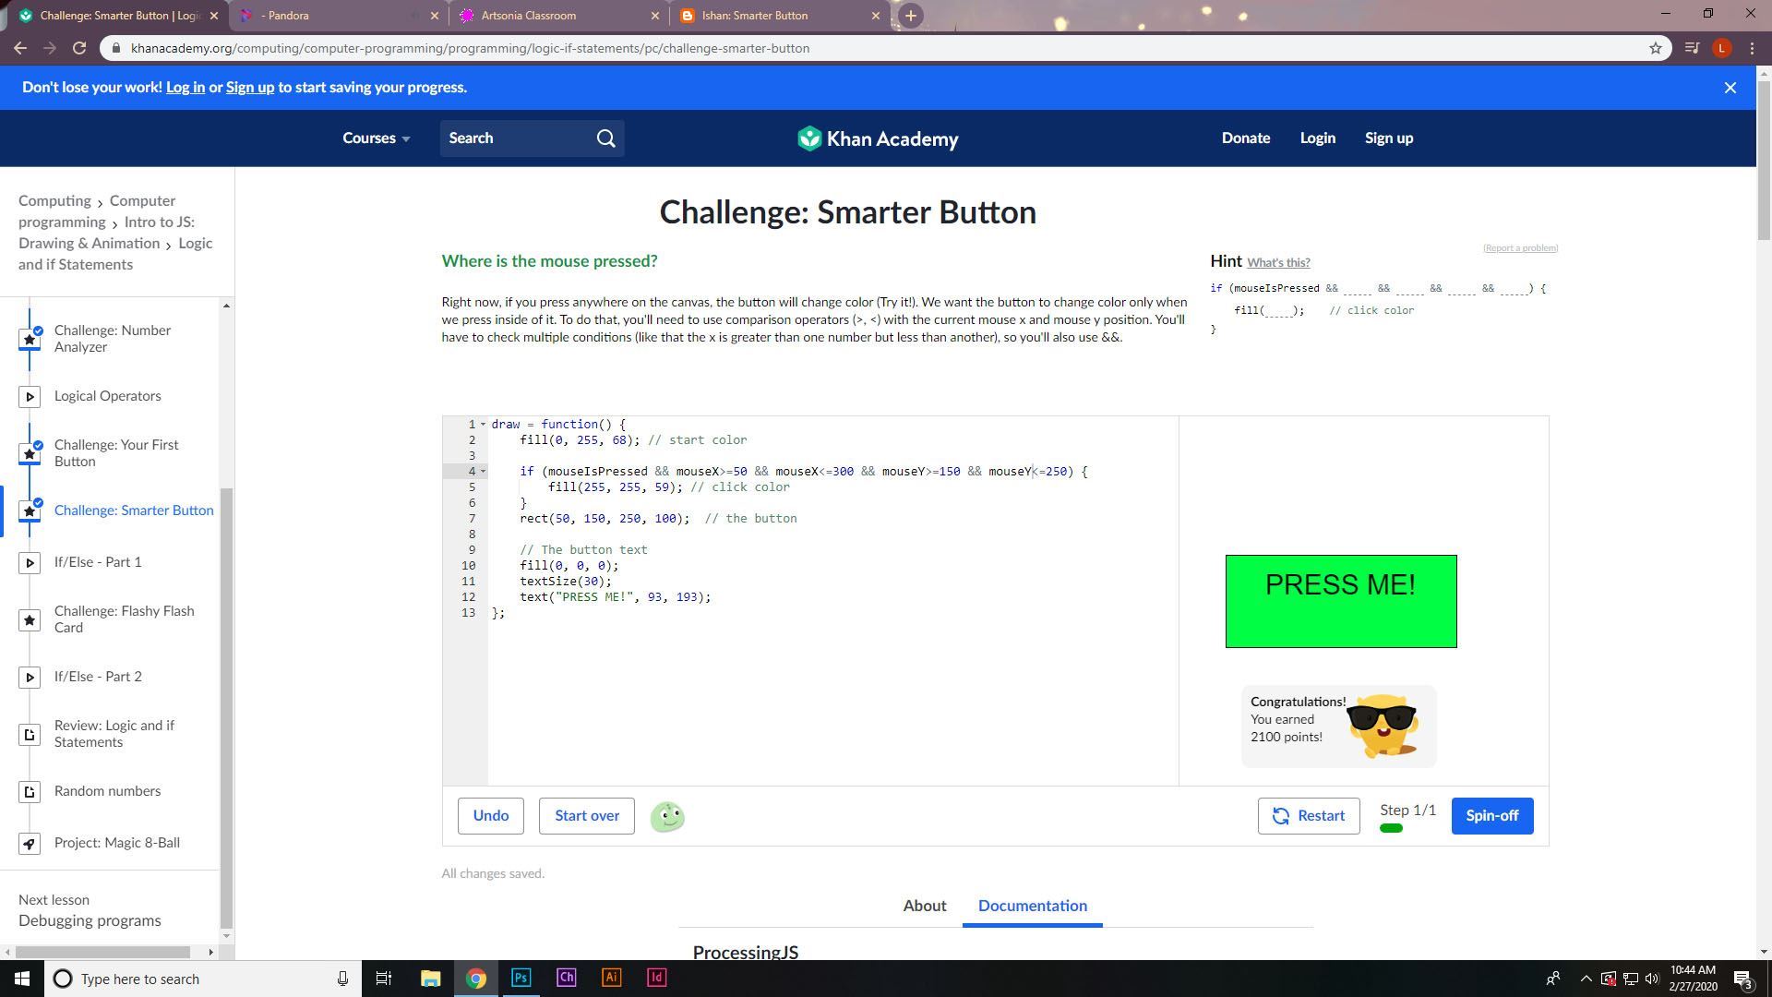This screenshot has width=1772, height=997.
Task: Click the Logical Operators video play icon
Action: (30, 397)
